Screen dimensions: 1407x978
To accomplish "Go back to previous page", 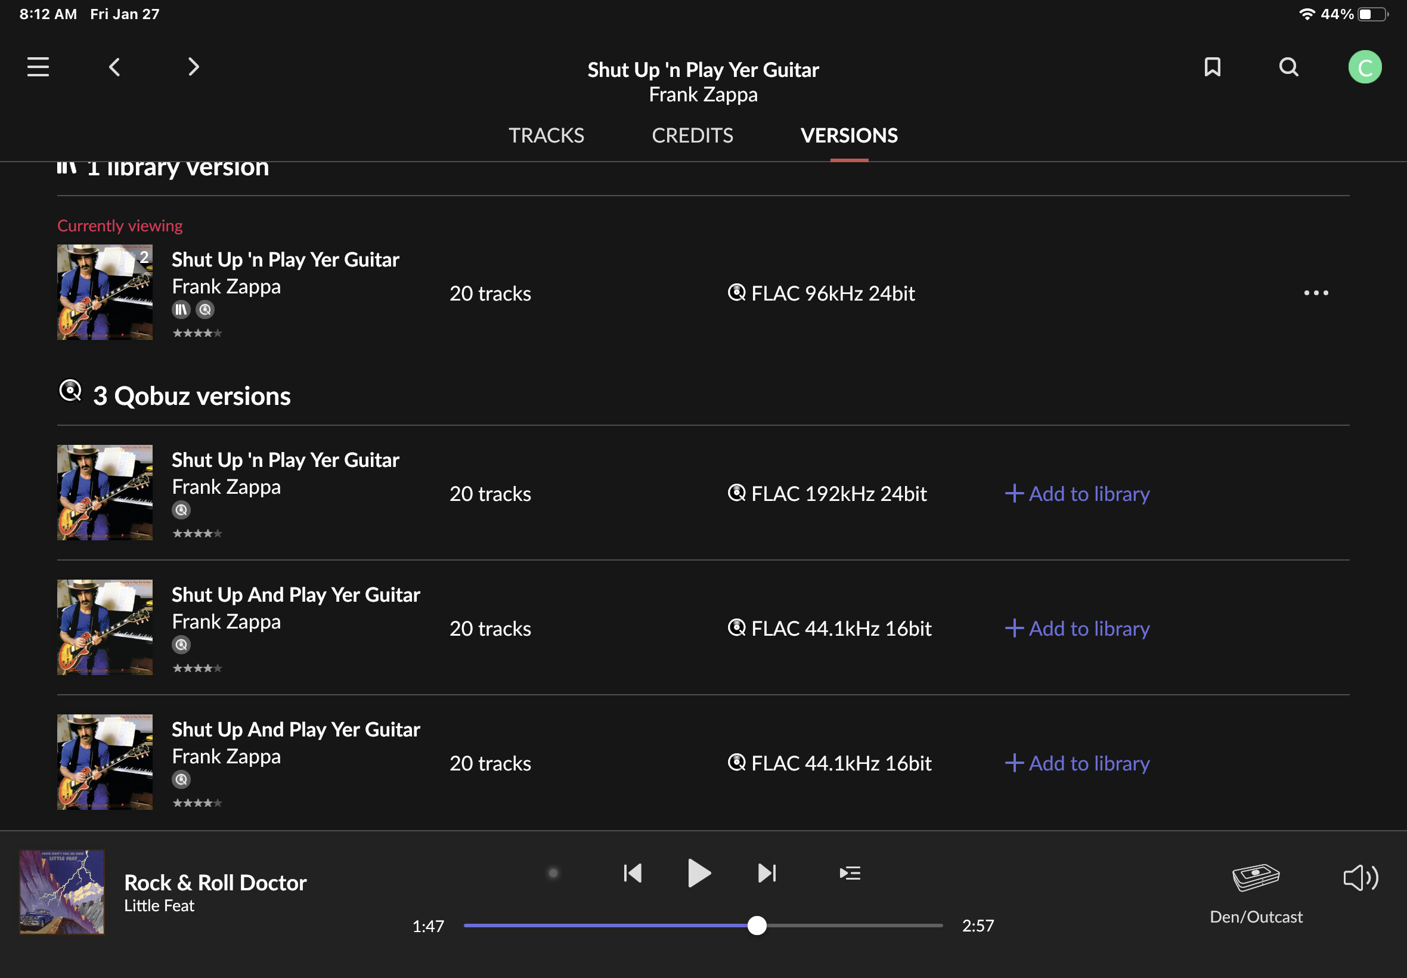I will [x=114, y=67].
